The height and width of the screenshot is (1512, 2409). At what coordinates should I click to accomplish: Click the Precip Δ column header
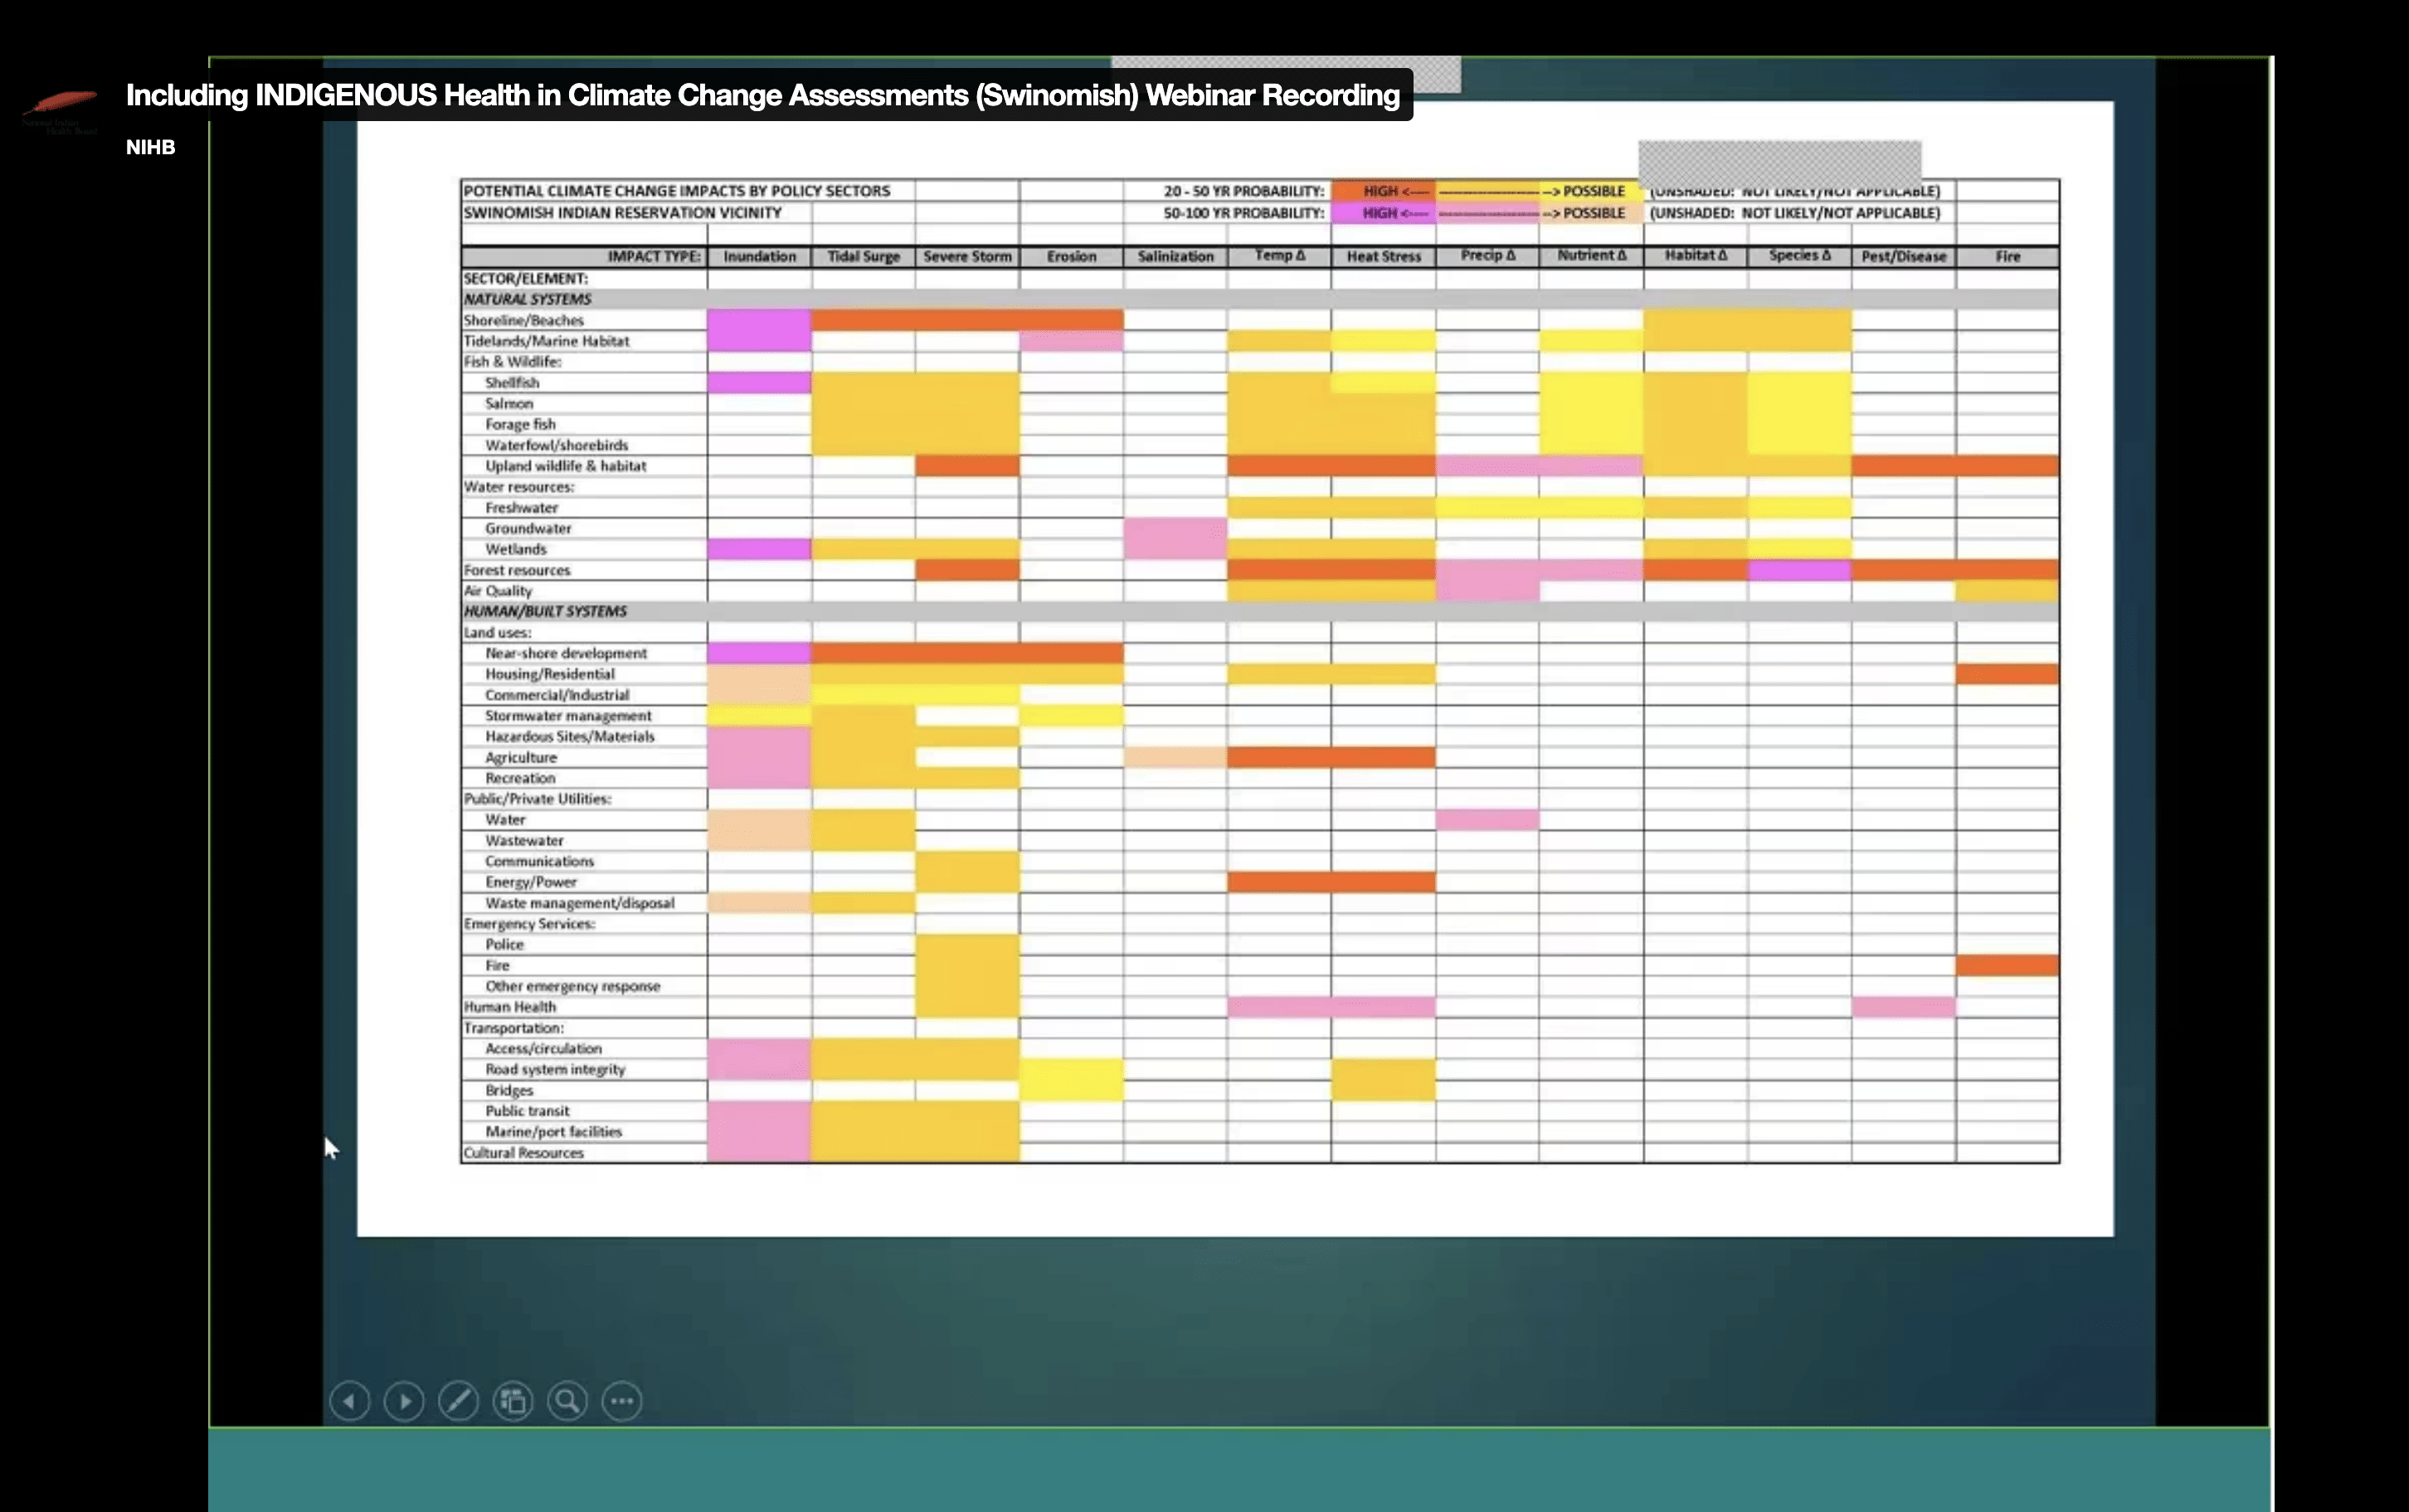(x=1487, y=255)
